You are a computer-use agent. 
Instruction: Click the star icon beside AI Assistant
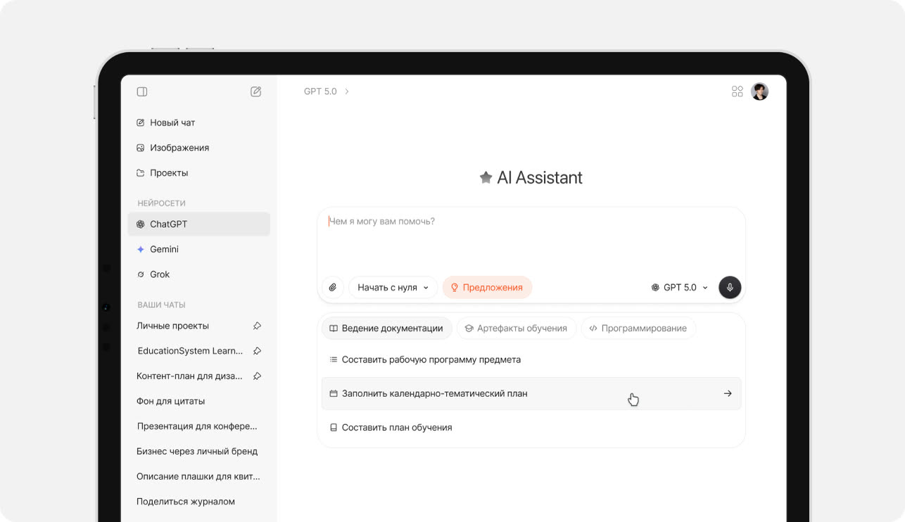(x=486, y=178)
